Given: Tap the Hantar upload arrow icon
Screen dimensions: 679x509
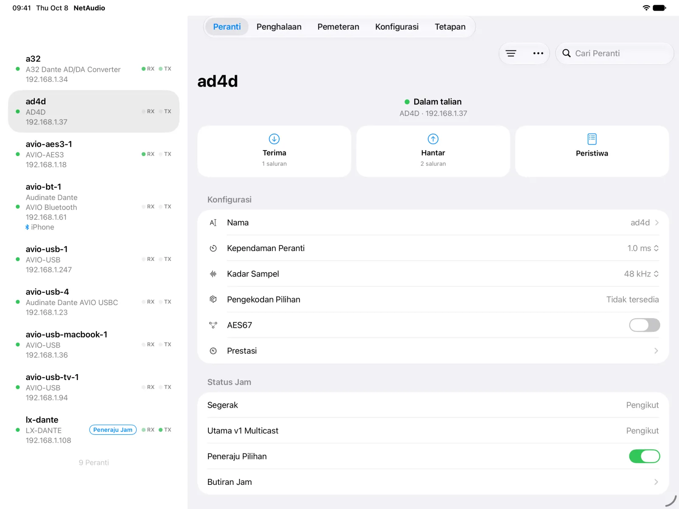Looking at the screenshot, I should 433,139.
